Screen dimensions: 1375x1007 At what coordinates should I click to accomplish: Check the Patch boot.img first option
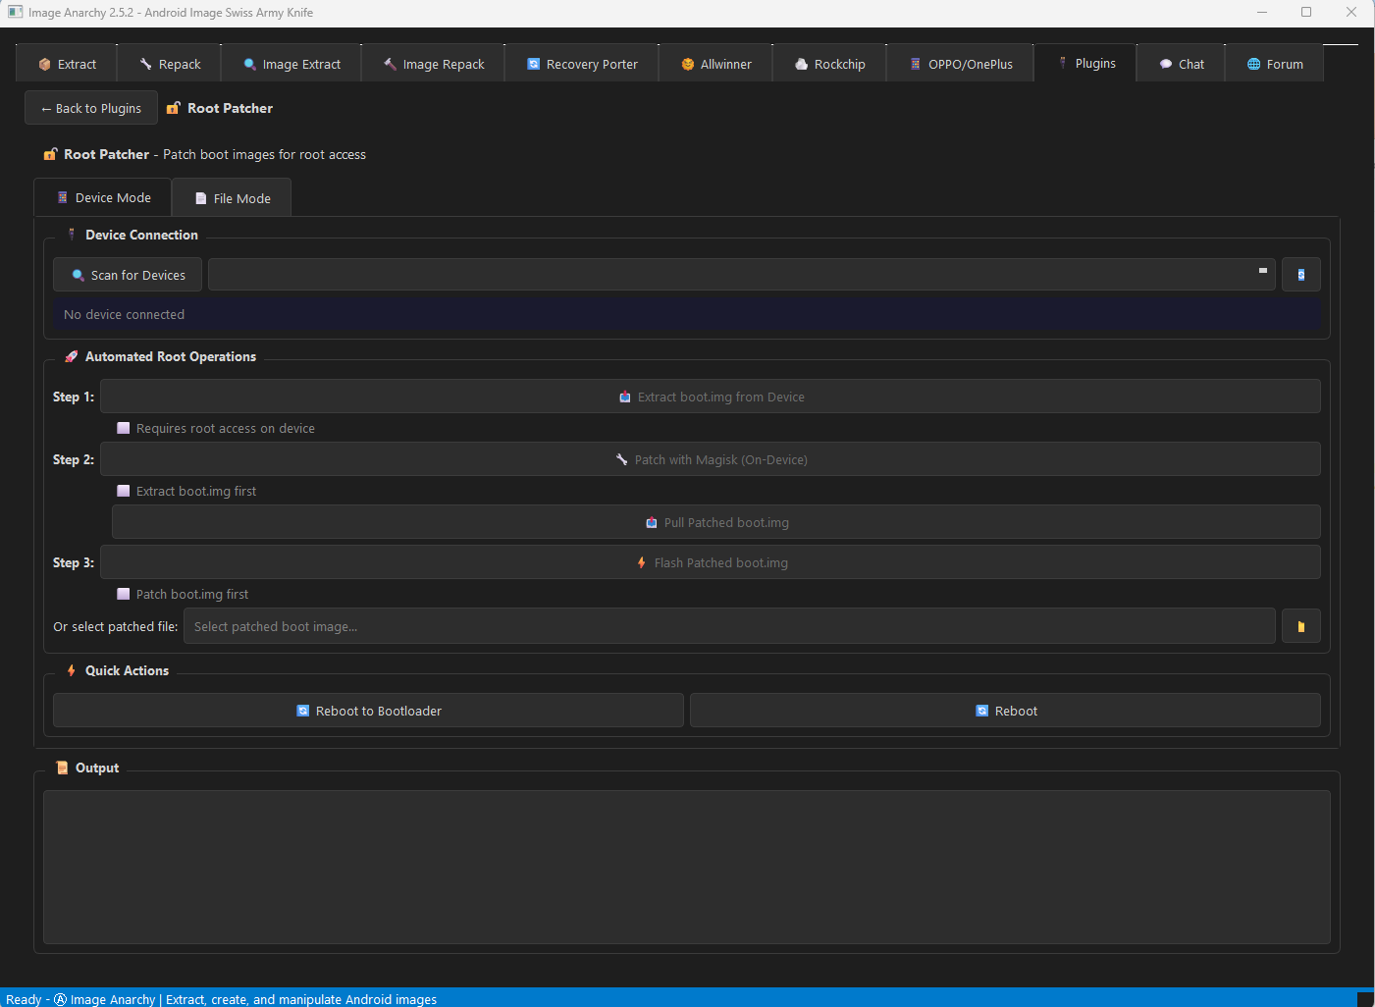click(x=124, y=595)
